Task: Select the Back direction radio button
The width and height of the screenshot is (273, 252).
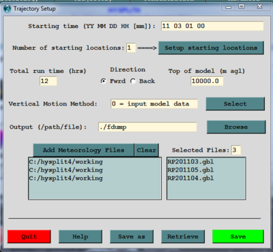Action: click(x=133, y=81)
